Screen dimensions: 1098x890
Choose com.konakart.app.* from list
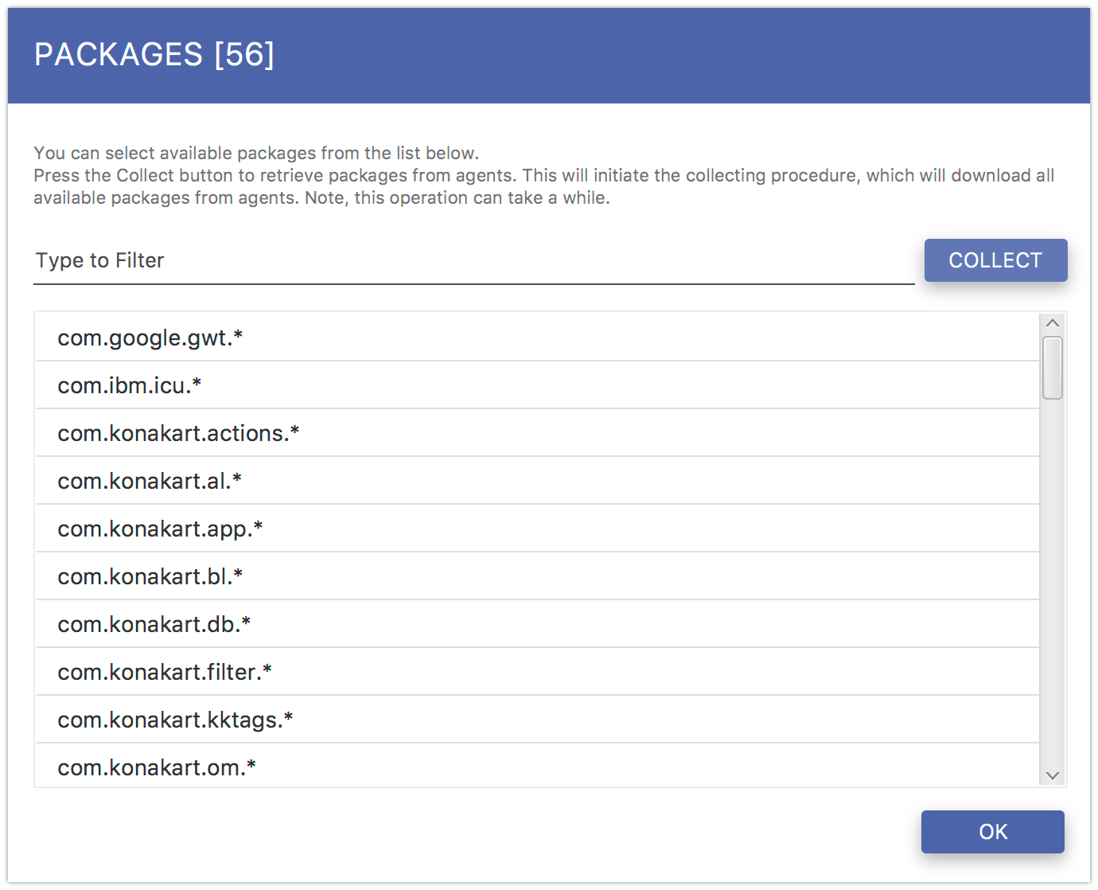pos(538,529)
